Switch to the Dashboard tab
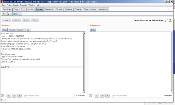The image size is (175, 105). point(7,9)
